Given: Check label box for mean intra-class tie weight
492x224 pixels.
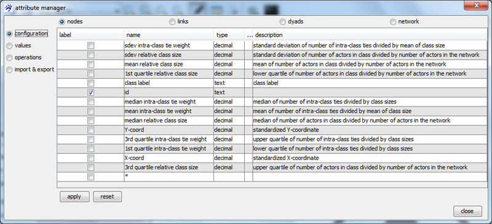Looking at the screenshot, I should click(90, 111).
